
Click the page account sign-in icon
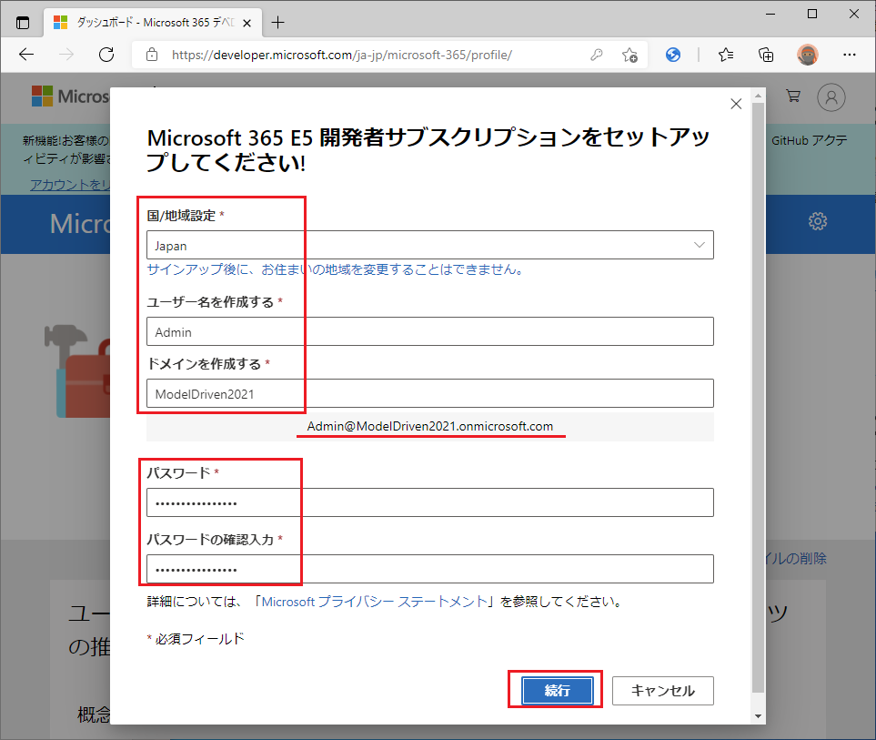tap(831, 97)
